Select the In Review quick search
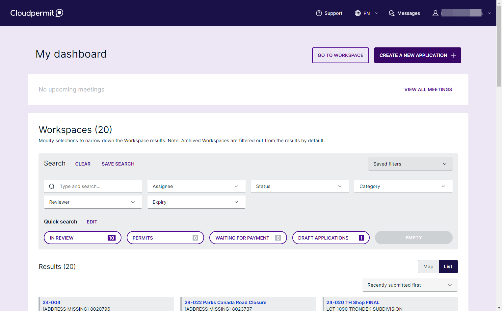This screenshot has width=502, height=311. tap(83, 238)
